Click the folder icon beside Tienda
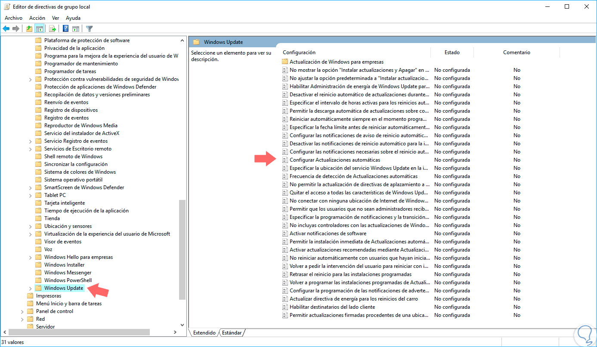 pyautogui.click(x=38, y=218)
